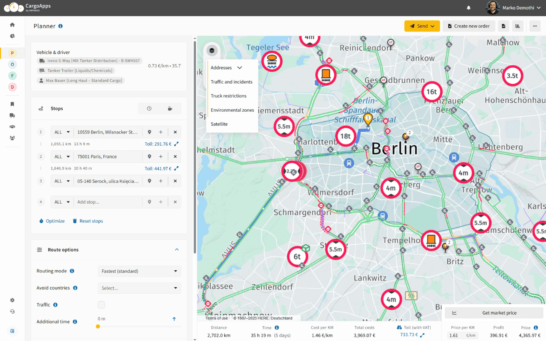Click the Create new order button

[x=468, y=26]
